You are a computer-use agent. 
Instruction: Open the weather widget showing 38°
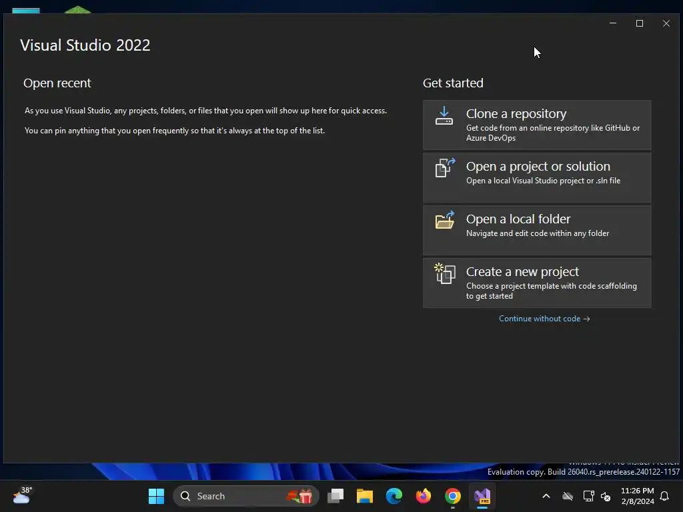[22, 496]
